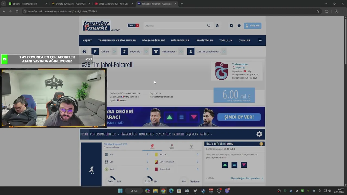Image resolution: width=347 pixels, height=195 pixels.
Task: Switch to the Stream - Kick Dashboard tab
Action: pyautogui.click(x=28, y=4)
